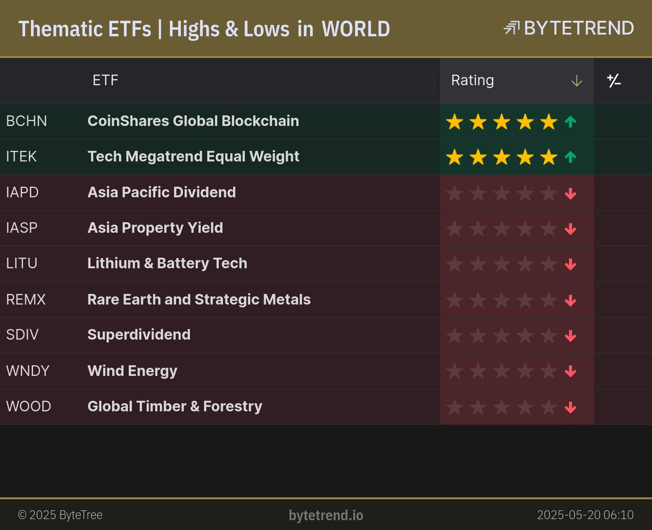Select ticker BCHN
This screenshot has height=530, width=652.
pos(27,121)
